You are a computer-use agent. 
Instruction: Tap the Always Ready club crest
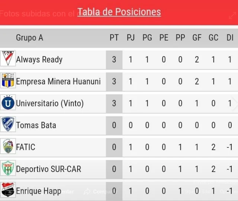coord(8,59)
